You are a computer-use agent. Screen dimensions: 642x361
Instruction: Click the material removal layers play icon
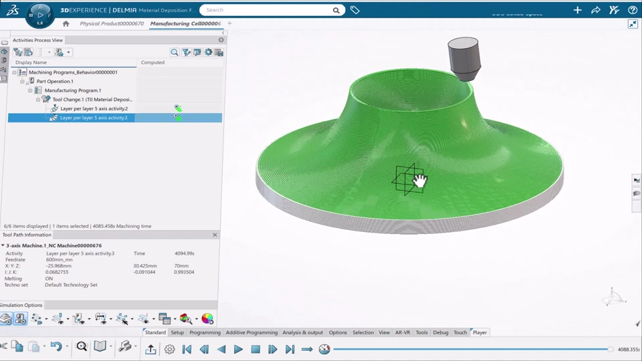click(x=6, y=318)
